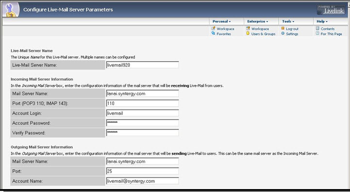Viewport: 350px width, 192px height.
Task: Select the Account Login field with livemail
Action: [x=142, y=113]
